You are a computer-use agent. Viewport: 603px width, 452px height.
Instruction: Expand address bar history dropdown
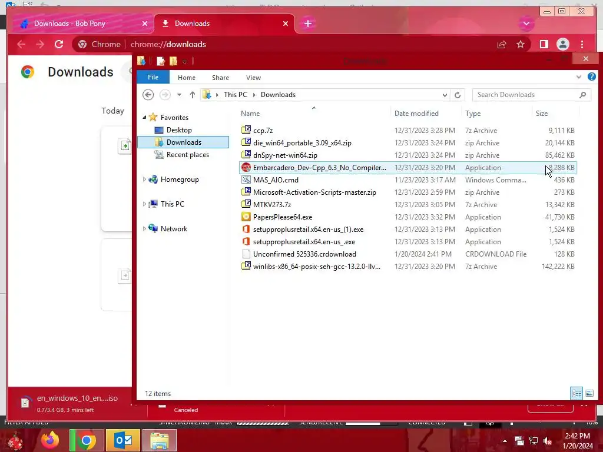pyautogui.click(x=445, y=95)
